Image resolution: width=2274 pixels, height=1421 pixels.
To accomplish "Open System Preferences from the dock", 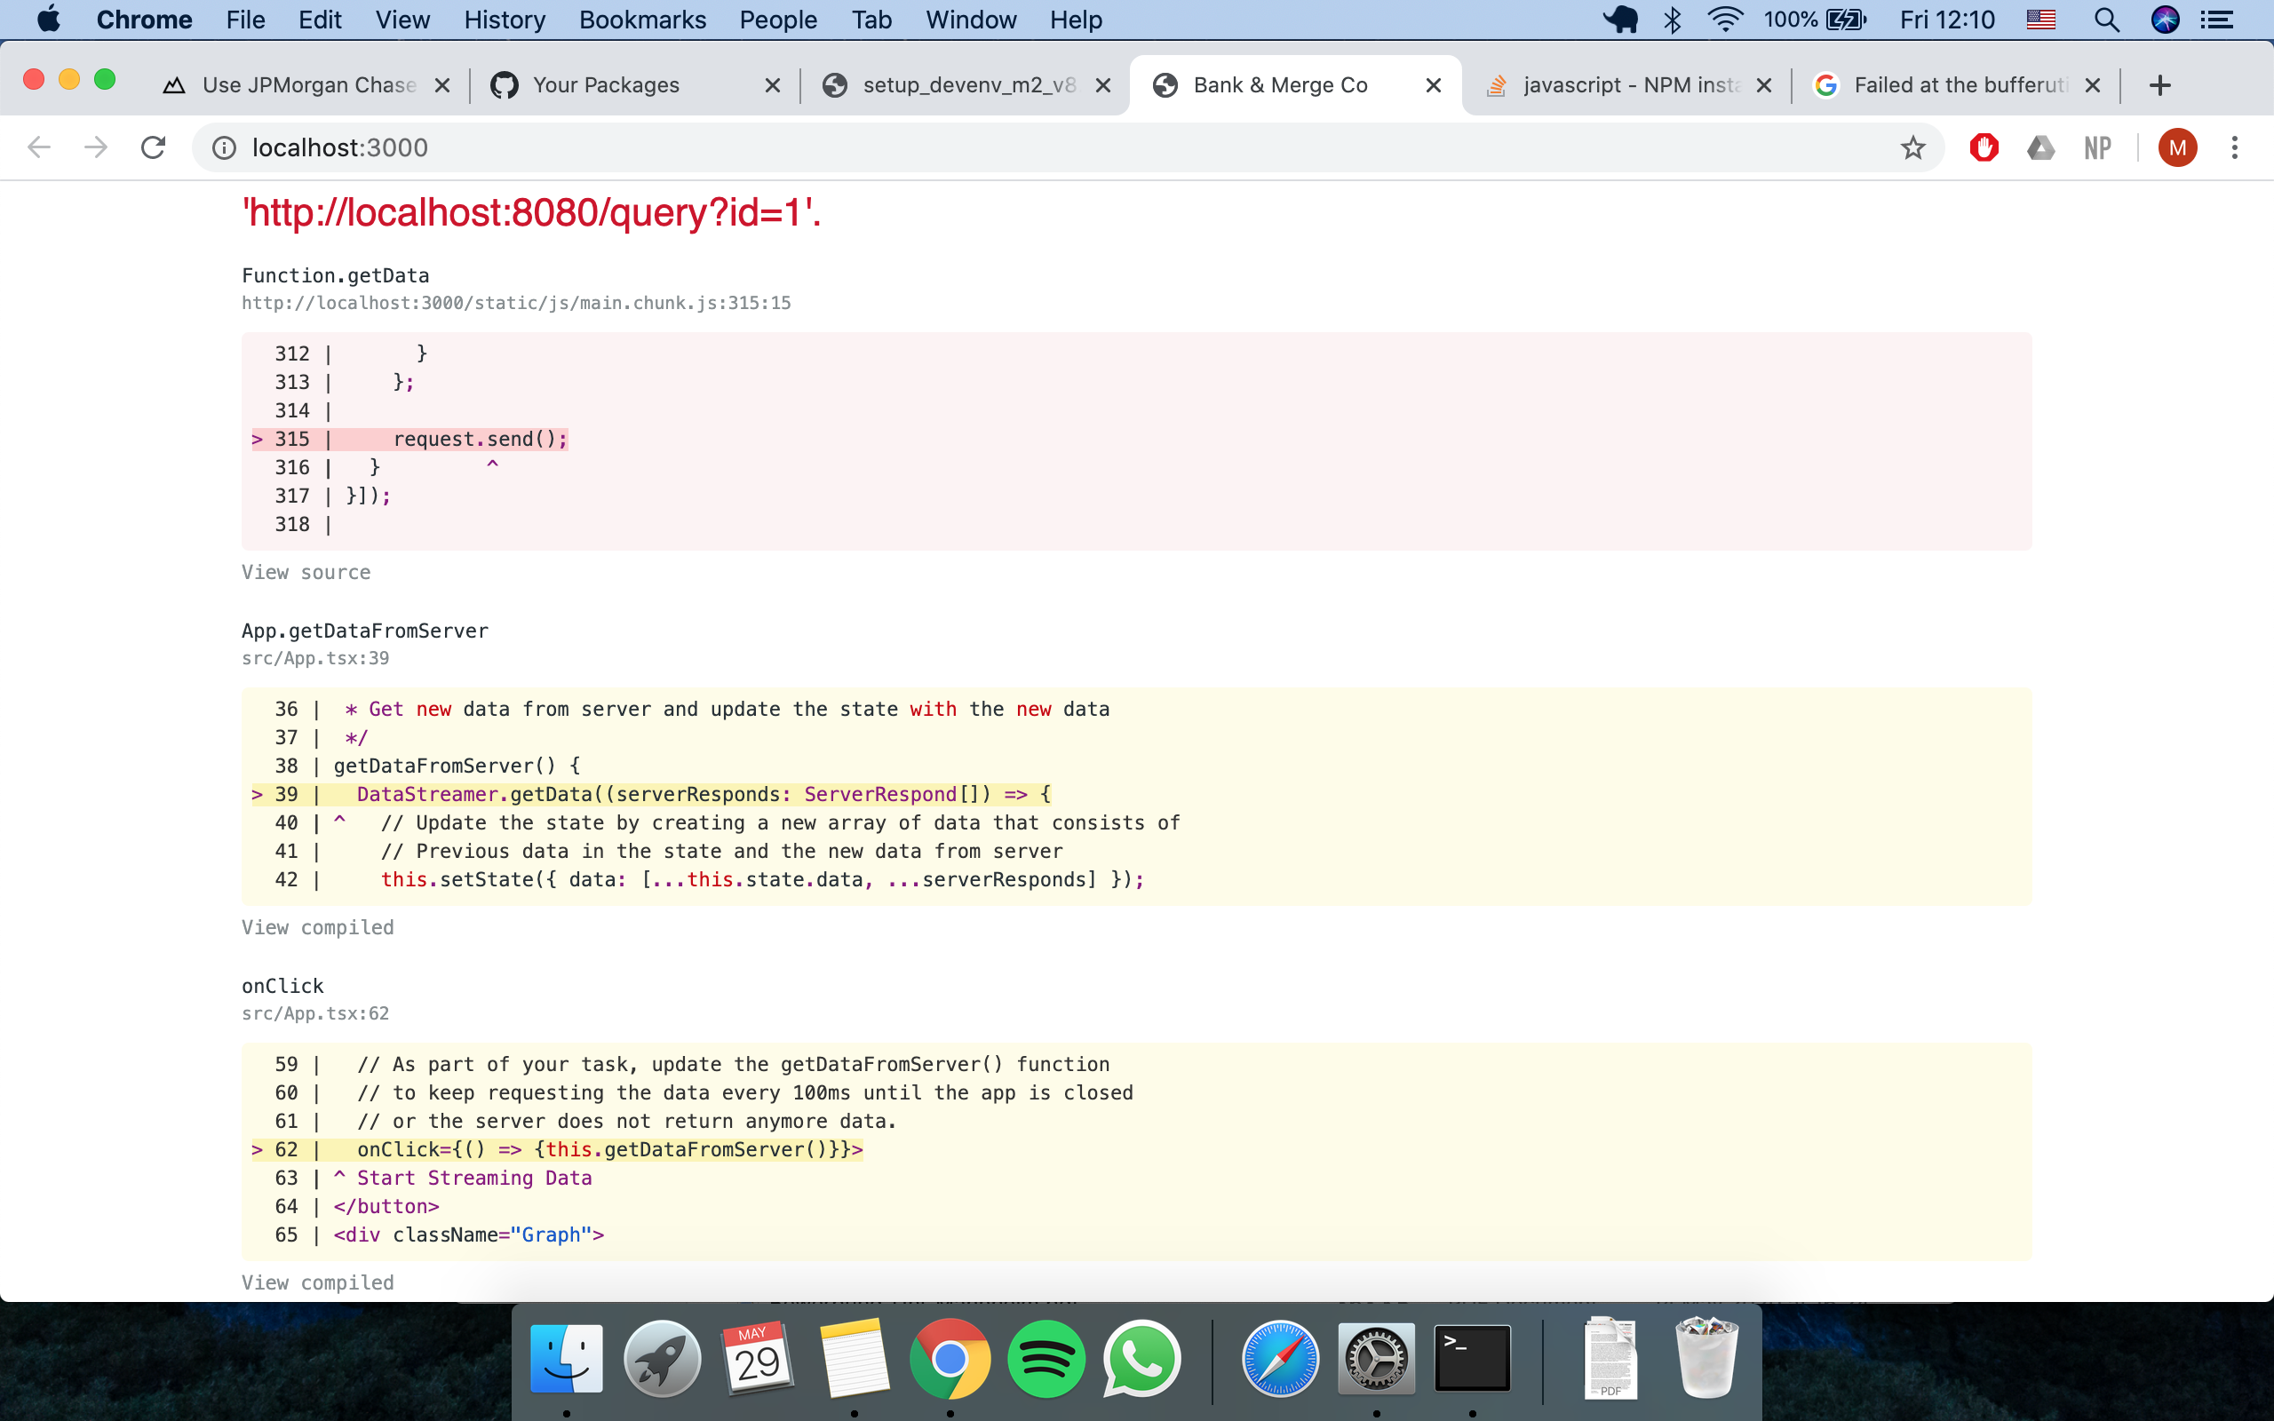I will 1376,1358.
